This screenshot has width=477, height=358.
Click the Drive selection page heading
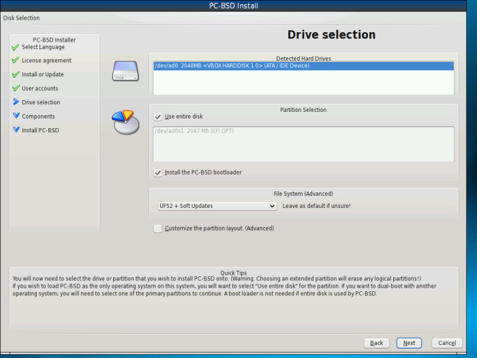click(331, 35)
